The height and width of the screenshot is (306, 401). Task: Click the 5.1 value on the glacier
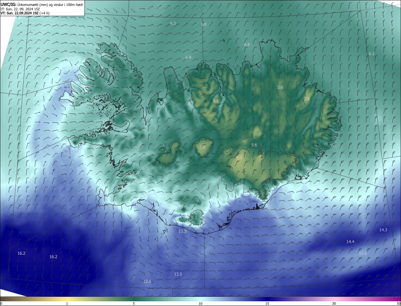(194, 217)
